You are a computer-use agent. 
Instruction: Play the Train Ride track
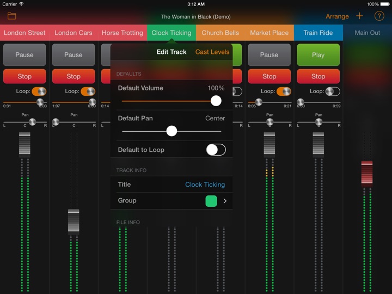[318, 55]
